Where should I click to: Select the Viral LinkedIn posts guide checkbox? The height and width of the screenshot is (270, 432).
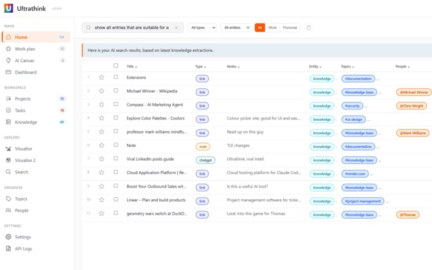[x=115, y=159]
